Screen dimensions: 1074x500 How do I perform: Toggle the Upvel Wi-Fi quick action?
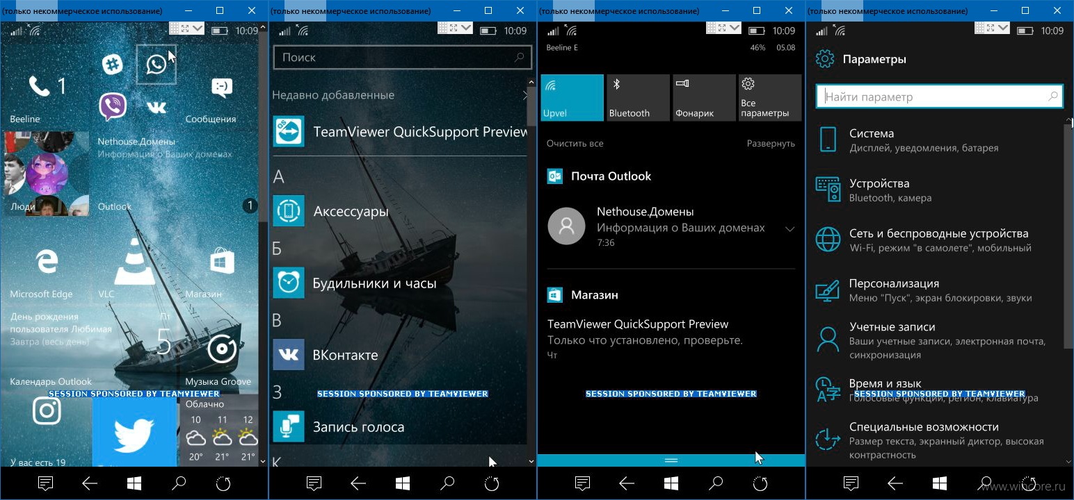(572, 98)
